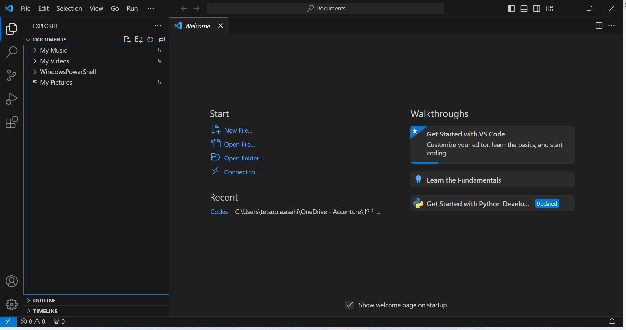Open the Remote Window indicator in status bar
Viewport: 626px width, 330px height.
coord(8,321)
